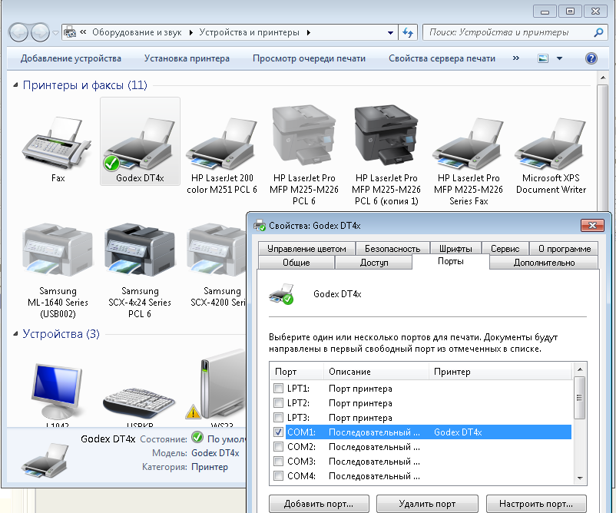Screen dimensions: 616x513
Task: Switch to Общие tab
Action: [x=296, y=263]
